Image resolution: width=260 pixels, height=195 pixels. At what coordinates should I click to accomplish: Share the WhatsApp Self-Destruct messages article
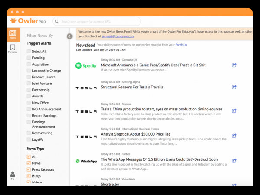(234, 161)
